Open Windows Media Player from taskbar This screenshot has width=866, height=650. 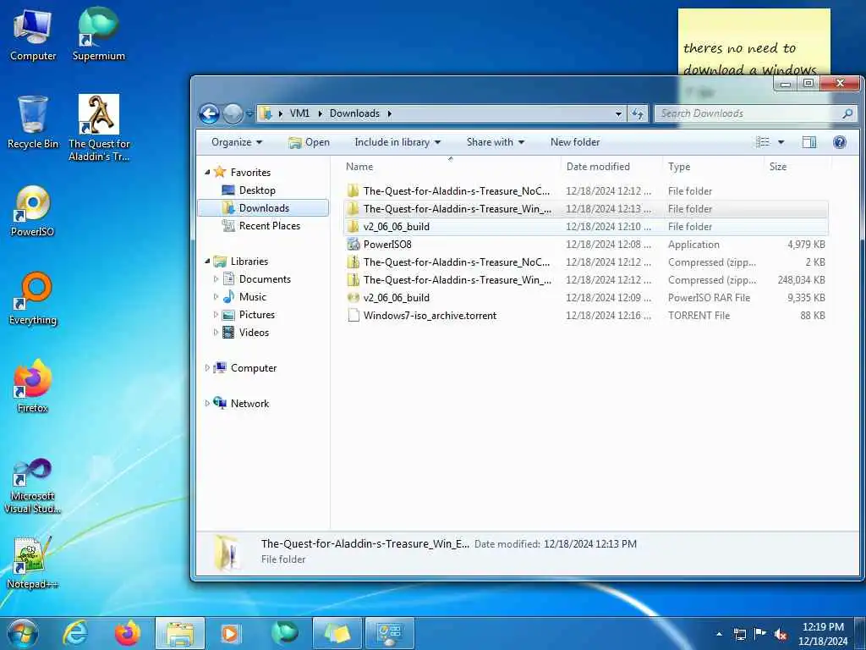point(231,633)
